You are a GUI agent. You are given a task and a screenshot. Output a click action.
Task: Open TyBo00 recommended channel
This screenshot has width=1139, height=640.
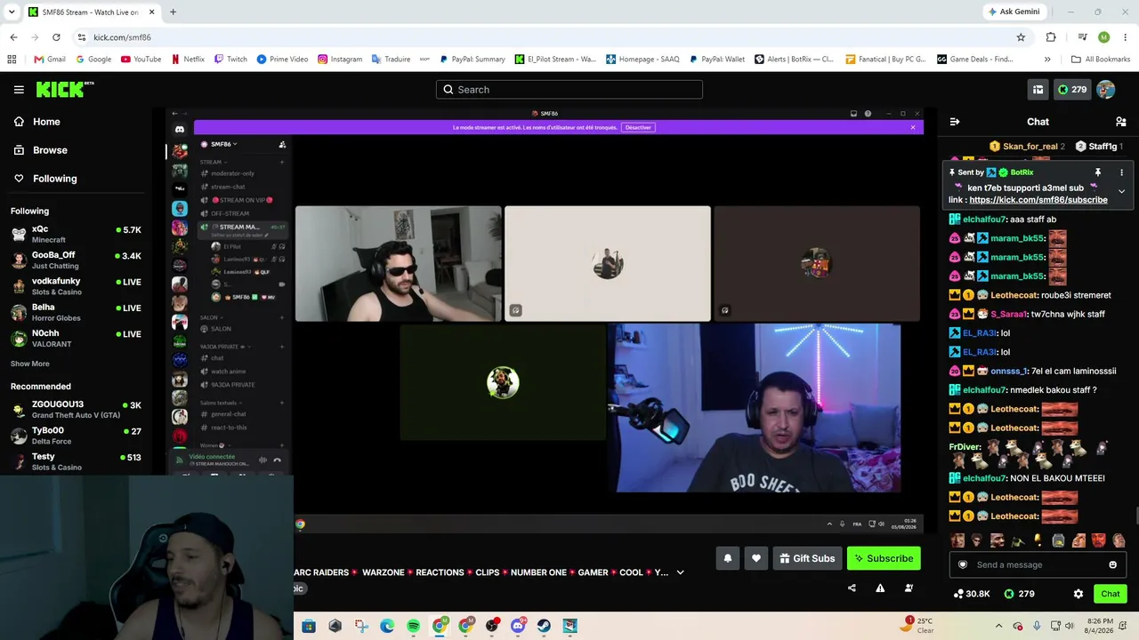tap(76, 436)
